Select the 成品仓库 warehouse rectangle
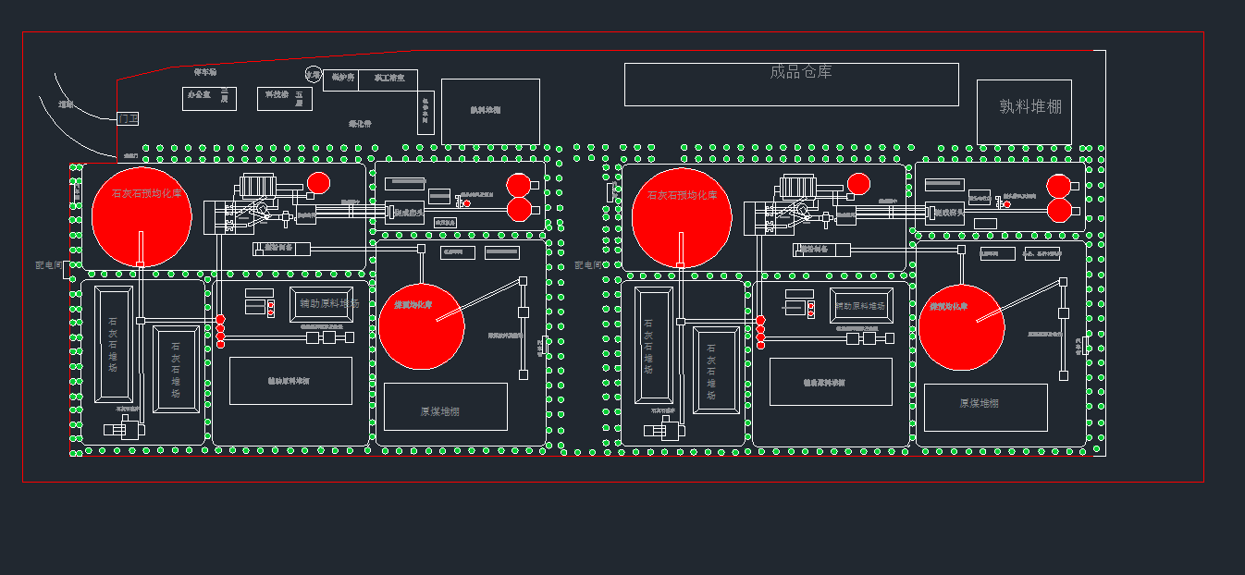 pyautogui.click(x=791, y=84)
